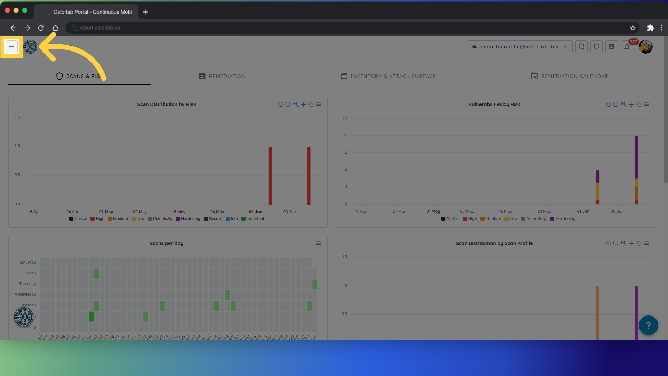Click the user profile avatar
Screen dimensions: 668x376
click(x=646, y=47)
